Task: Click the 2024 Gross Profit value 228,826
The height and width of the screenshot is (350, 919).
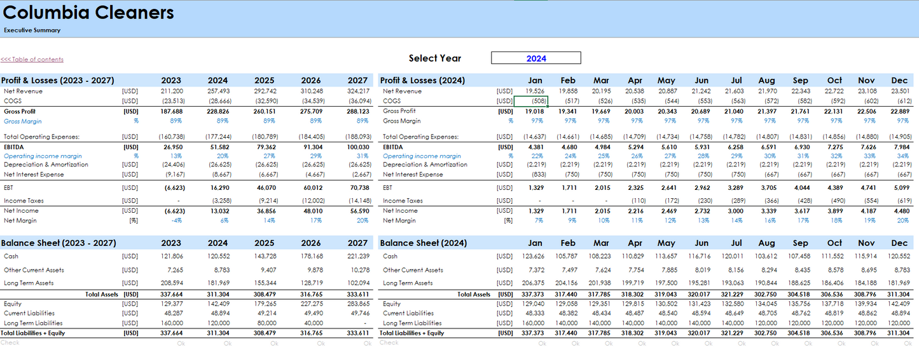Action: [217, 111]
